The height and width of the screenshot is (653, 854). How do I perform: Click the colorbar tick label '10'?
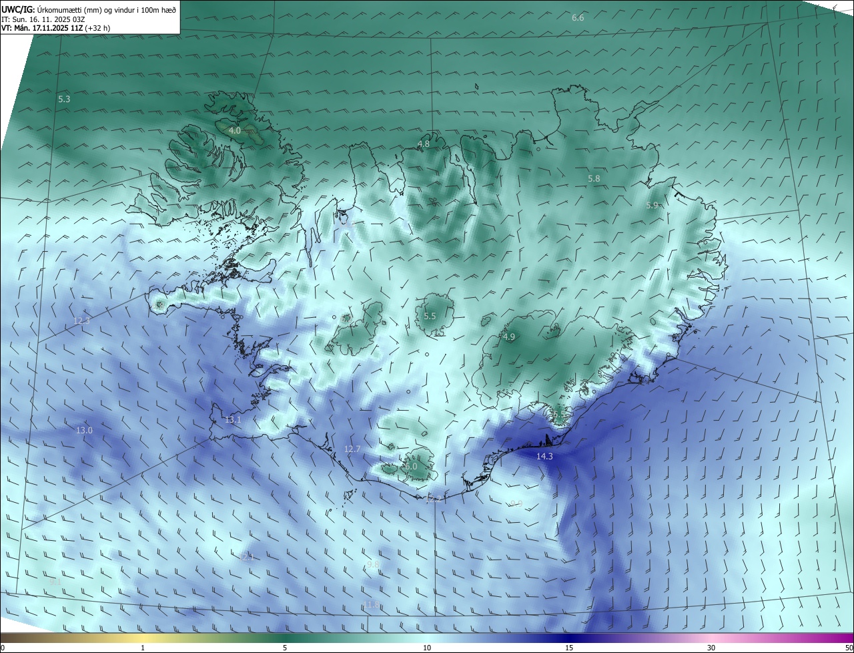tap(427, 648)
